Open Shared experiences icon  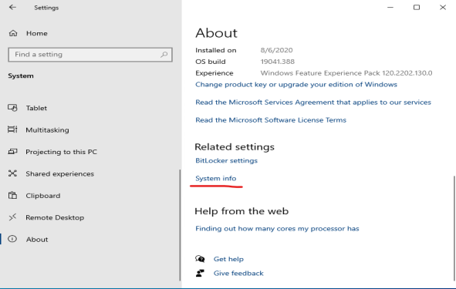[x=12, y=173]
